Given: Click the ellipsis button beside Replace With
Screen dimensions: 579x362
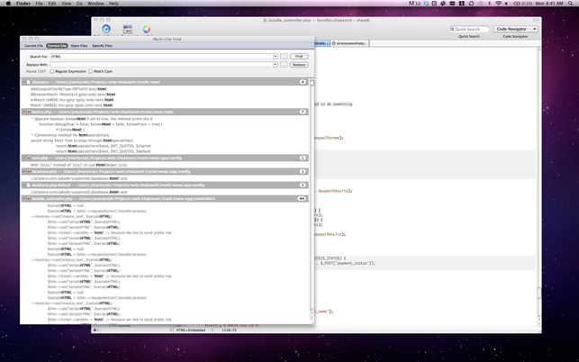Looking at the screenshot, I should click(x=284, y=65).
